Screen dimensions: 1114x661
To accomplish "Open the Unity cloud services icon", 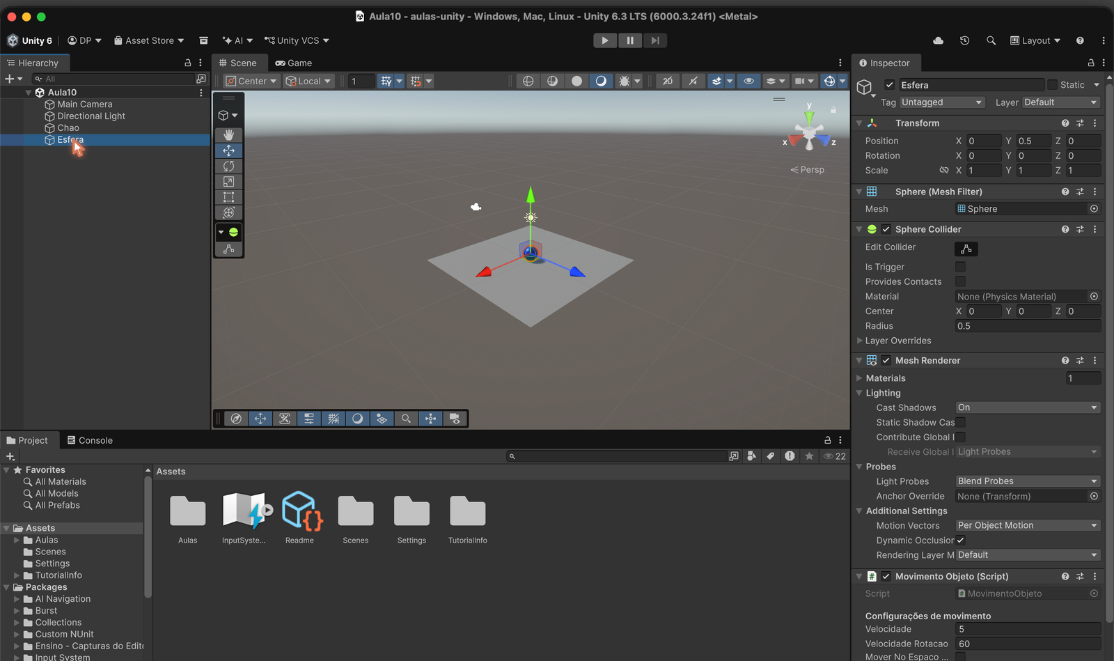I will click(x=938, y=40).
